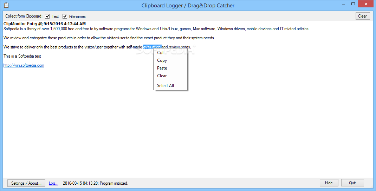Click the ClipMonitor Entry heading line
Image resolution: width=376 pixels, height=191 pixels.
tap(45, 24)
